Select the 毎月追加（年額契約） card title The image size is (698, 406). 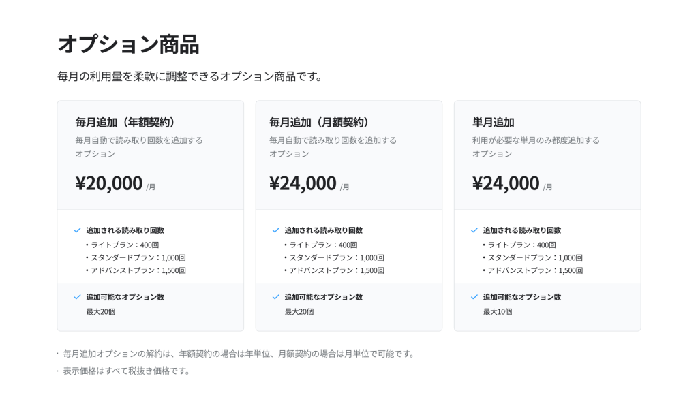[x=127, y=123]
